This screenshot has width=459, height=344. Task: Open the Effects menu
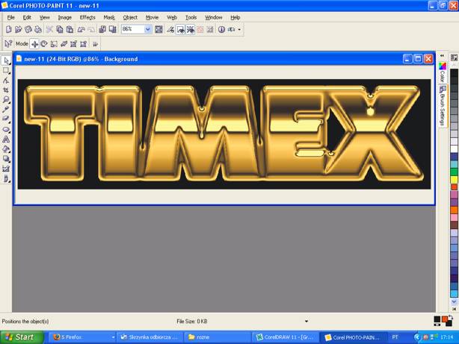87,17
